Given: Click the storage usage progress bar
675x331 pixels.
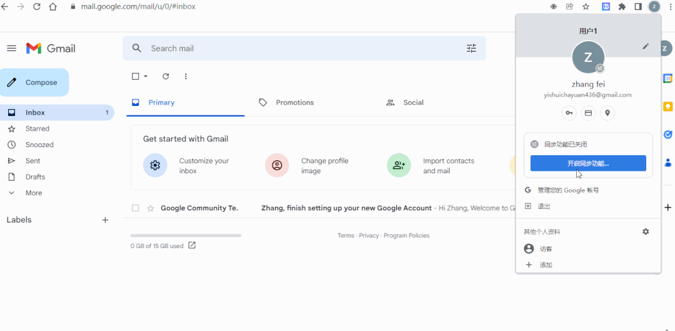Looking at the screenshot, I should pos(186,236).
